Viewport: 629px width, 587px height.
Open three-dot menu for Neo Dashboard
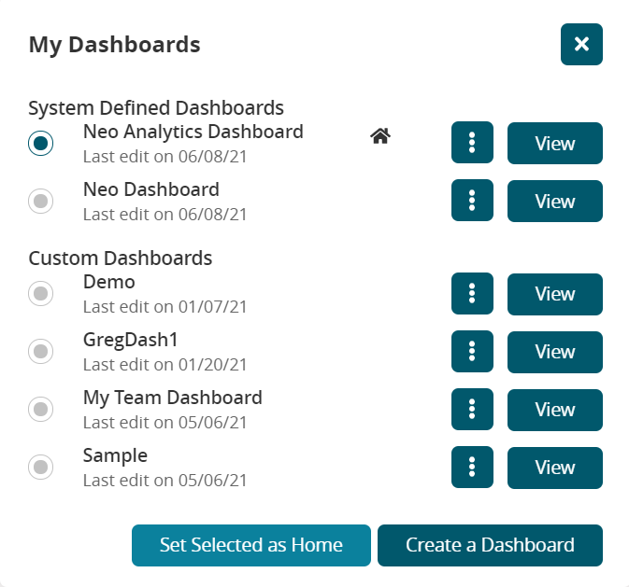point(472,201)
